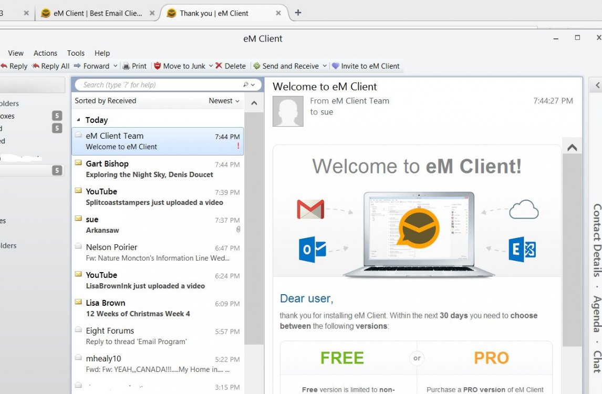
Task: Click envelope icon for Eight Forums
Action: [78, 329]
